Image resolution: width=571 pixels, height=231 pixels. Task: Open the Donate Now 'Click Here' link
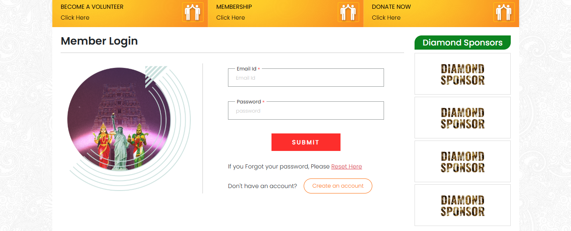(x=386, y=18)
